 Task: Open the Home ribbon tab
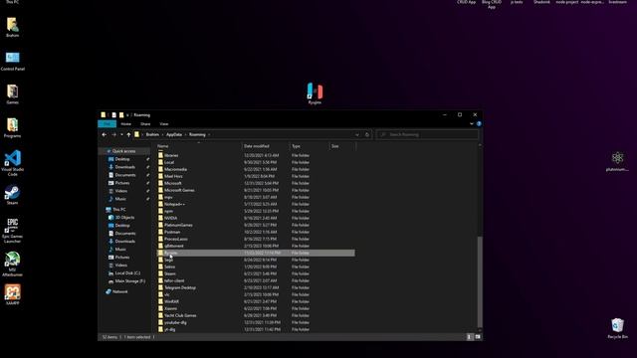126,123
